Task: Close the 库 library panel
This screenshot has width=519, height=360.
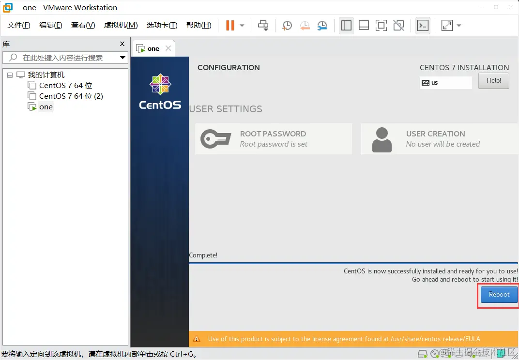Action: (122, 44)
